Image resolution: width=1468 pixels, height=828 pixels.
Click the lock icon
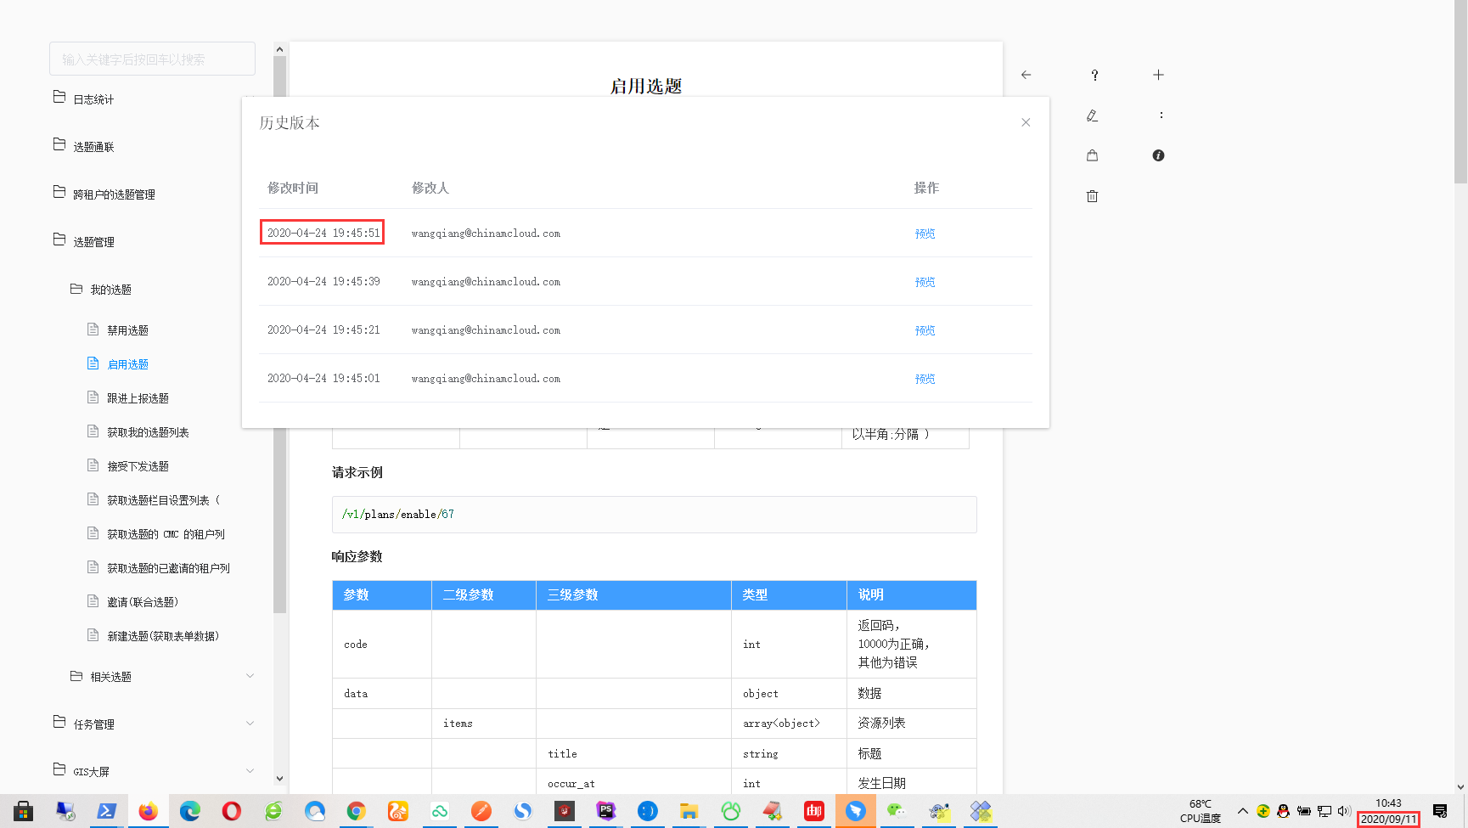pos(1092,155)
